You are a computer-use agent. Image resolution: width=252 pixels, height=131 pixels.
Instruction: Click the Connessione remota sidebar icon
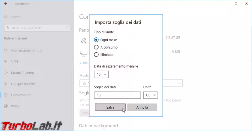[x=6, y=51]
